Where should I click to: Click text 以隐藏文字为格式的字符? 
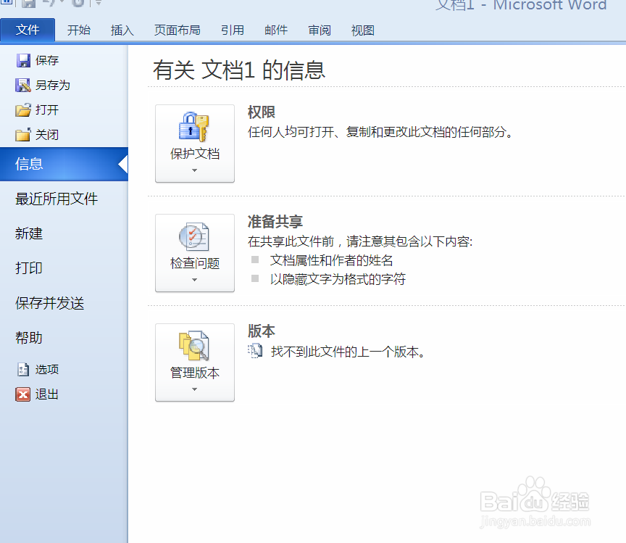point(338,279)
